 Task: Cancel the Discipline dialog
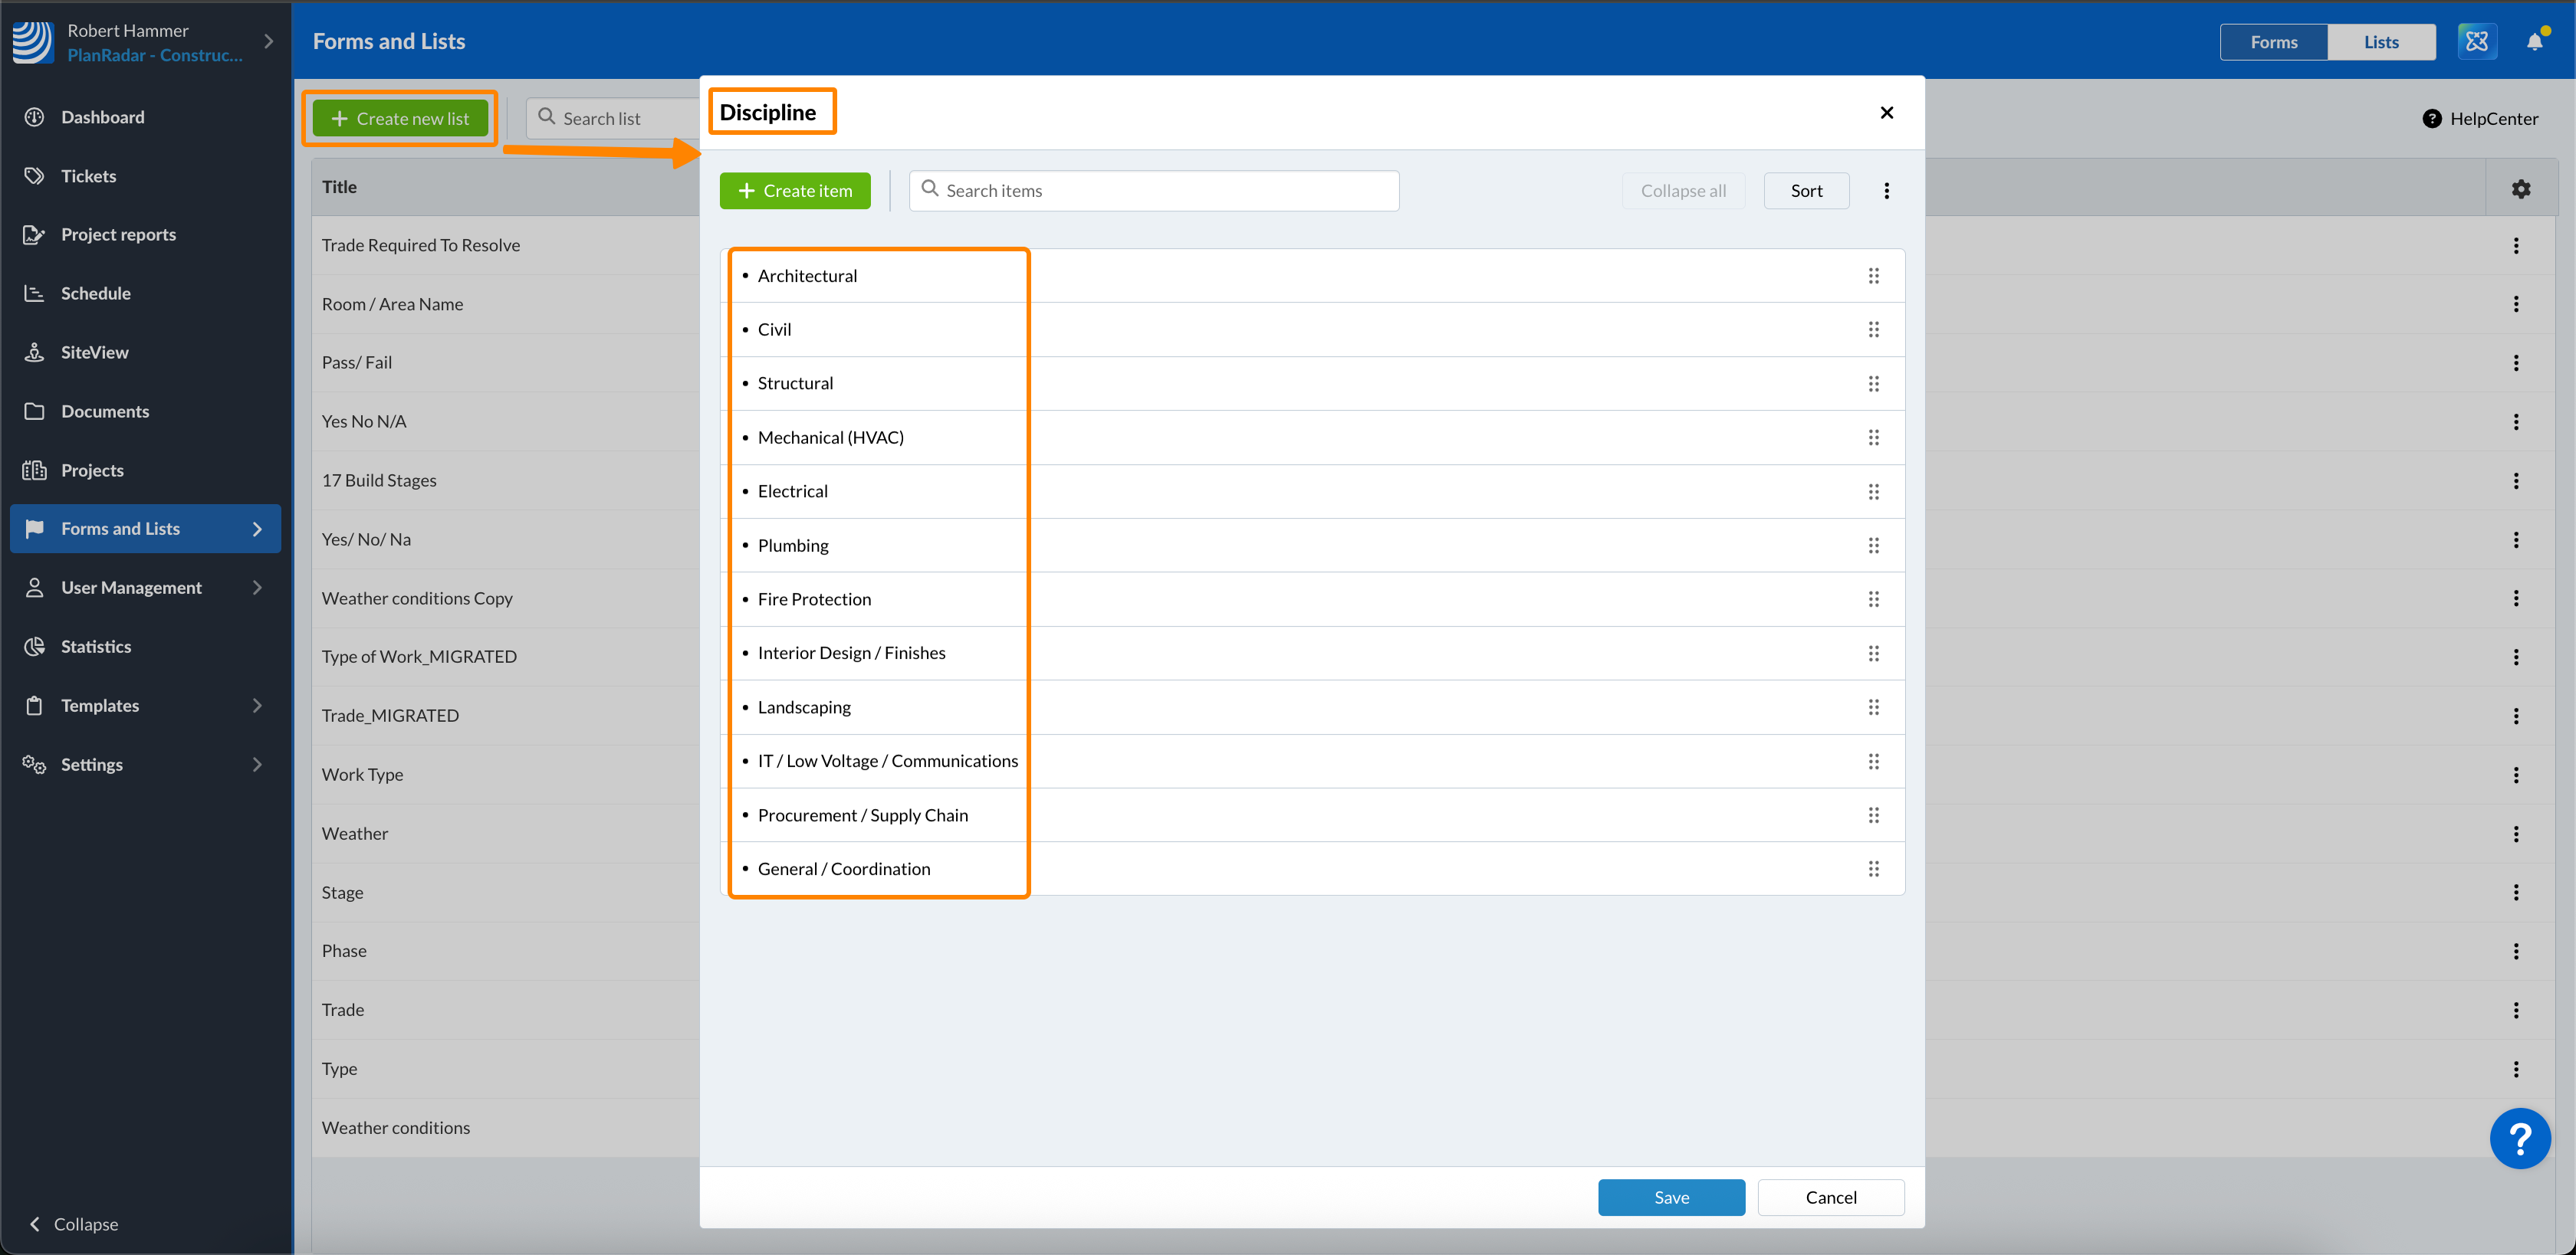pyautogui.click(x=1830, y=1197)
